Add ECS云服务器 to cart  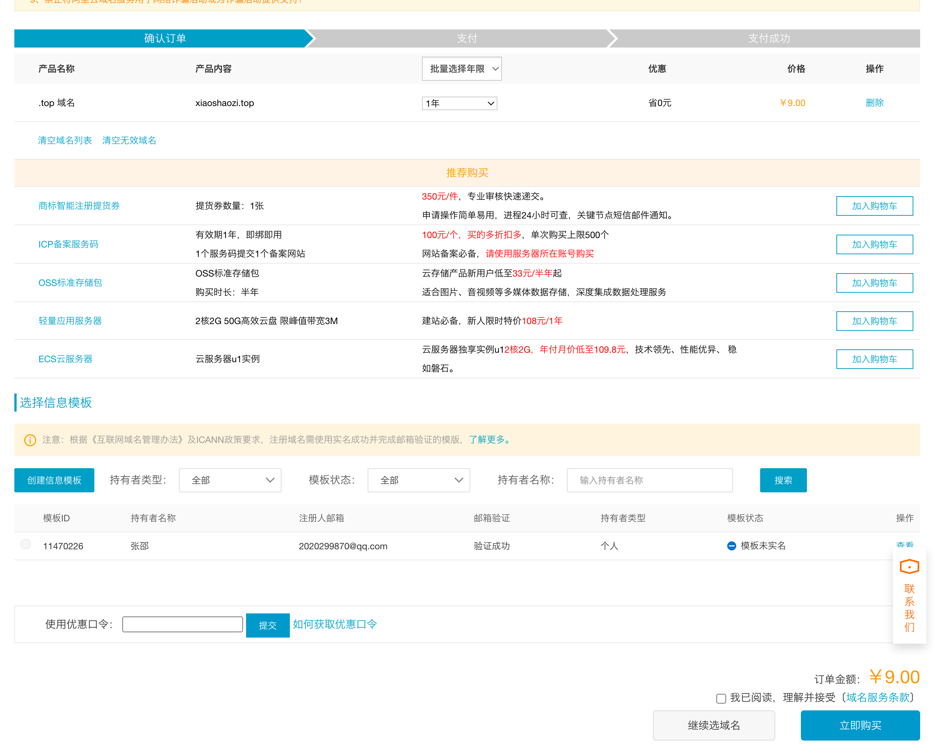click(x=874, y=359)
